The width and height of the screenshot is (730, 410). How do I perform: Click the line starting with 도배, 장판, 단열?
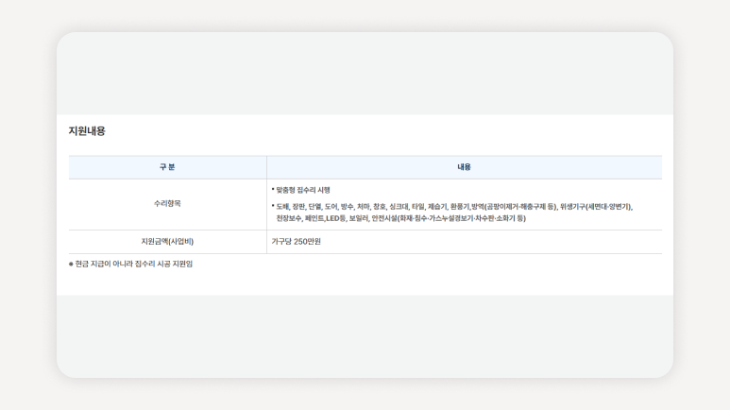point(454,206)
